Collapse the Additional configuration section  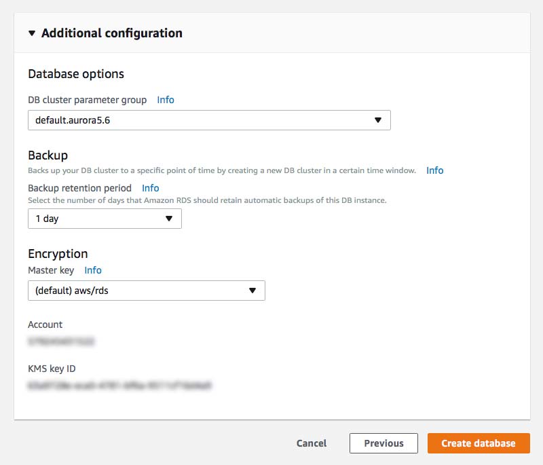32,33
